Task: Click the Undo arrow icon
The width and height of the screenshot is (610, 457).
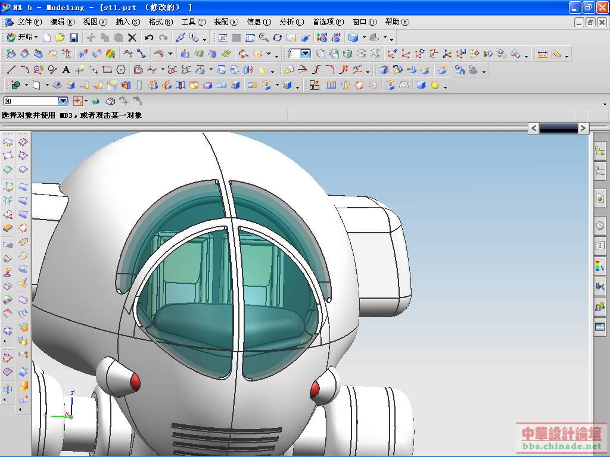Action: click(149, 37)
